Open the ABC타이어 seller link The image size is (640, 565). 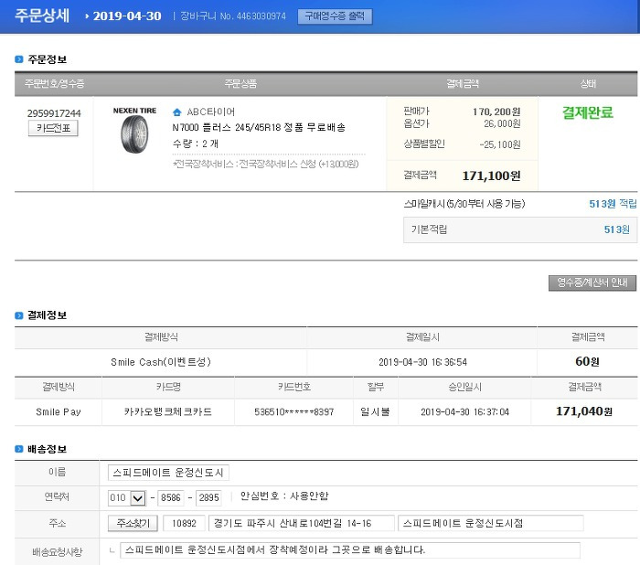coord(210,112)
